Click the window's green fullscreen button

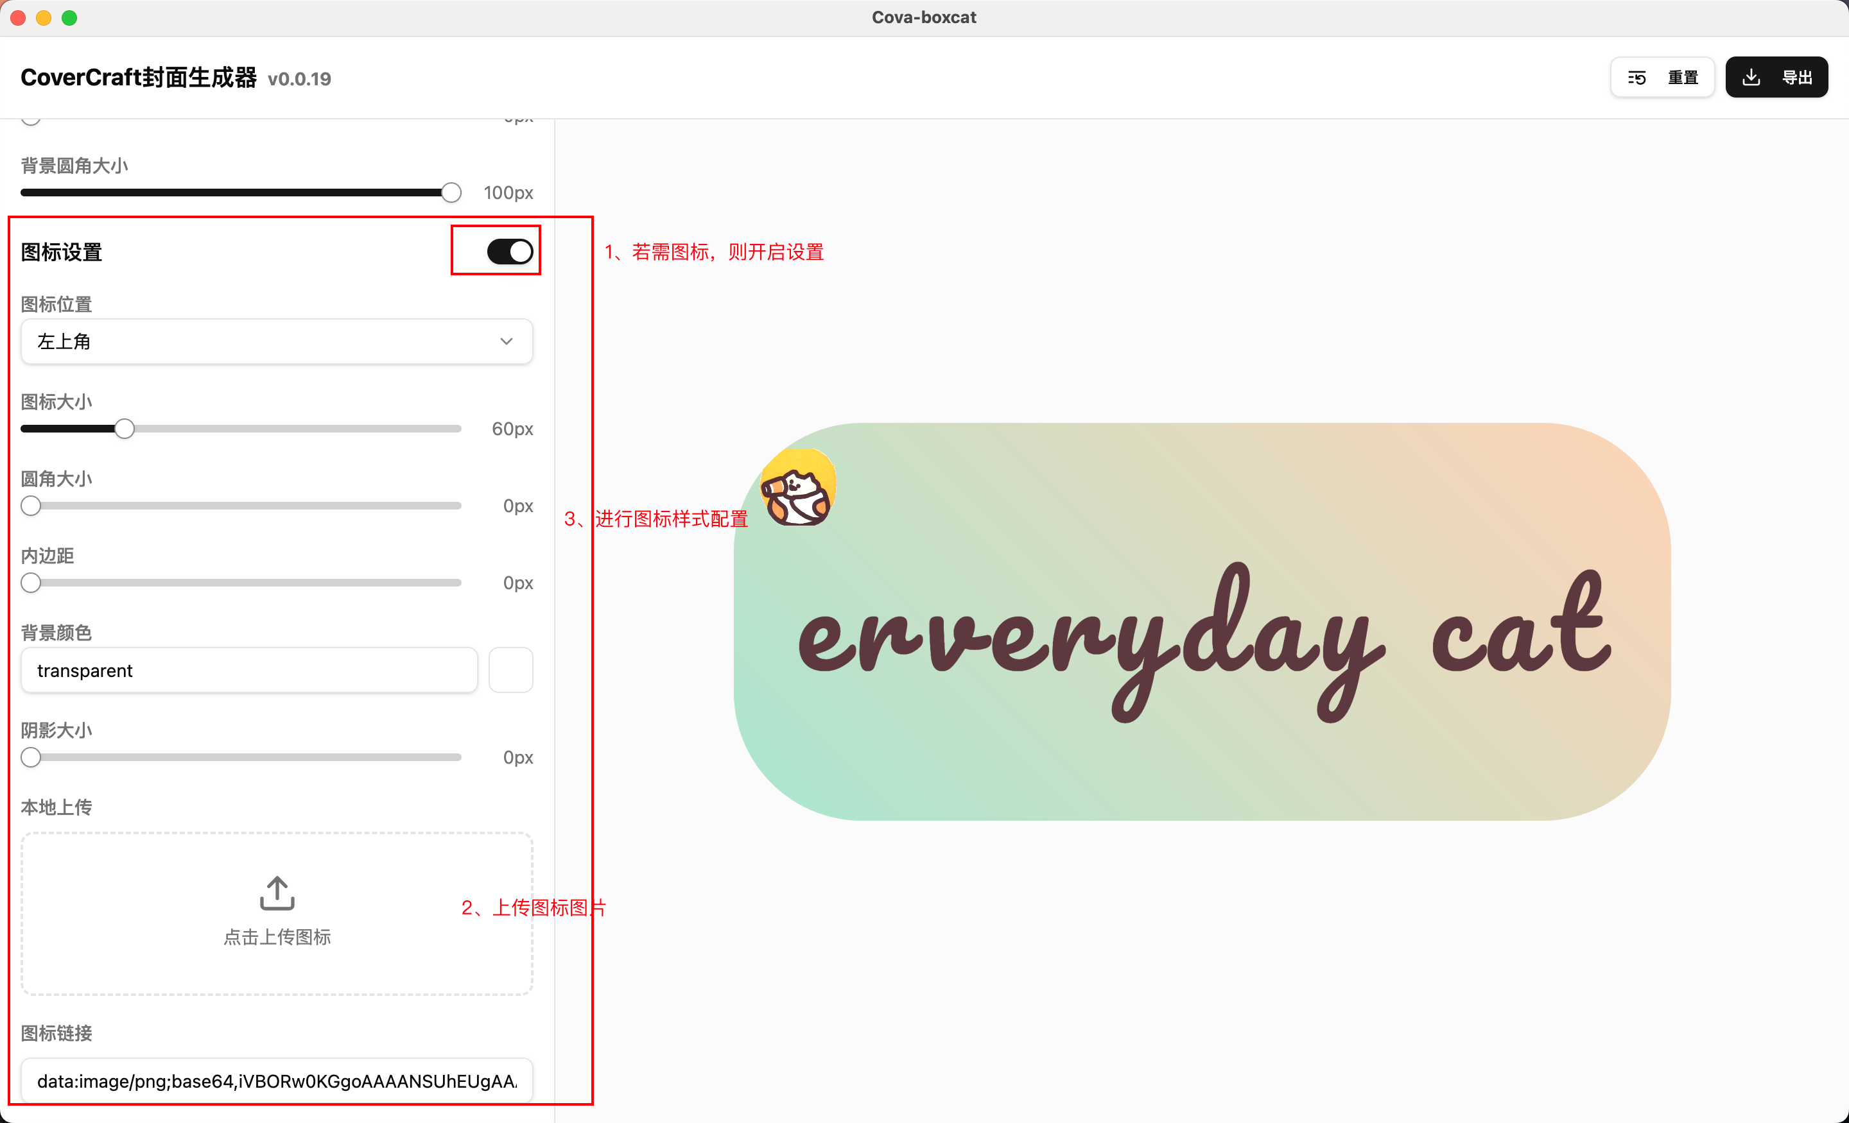point(69,17)
